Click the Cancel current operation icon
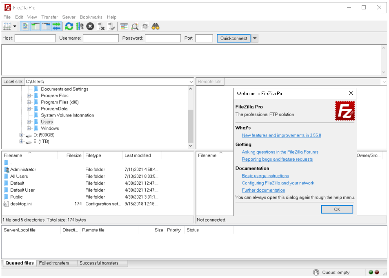The image size is (389, 278). pyautogui.click(x=90, y=27)
